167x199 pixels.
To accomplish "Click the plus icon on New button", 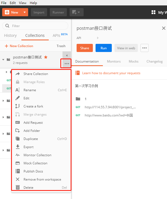I will [7, 12].
